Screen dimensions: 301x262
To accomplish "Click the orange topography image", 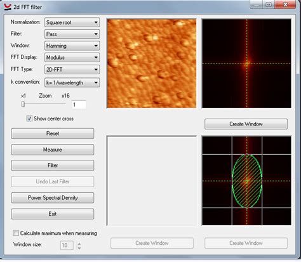I will pos(152,63).
